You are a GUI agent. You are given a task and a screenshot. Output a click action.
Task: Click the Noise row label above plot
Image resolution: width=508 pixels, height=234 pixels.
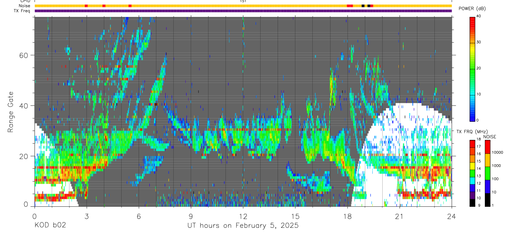point(25,6)
